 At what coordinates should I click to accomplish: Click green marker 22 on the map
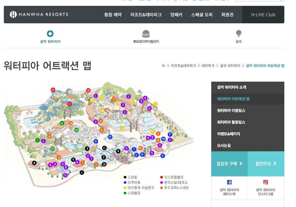77,130
